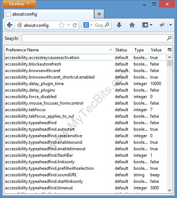Screen dimensions: 177x198
Task: Click the site identity globe icon
Action: pos(20,25)
